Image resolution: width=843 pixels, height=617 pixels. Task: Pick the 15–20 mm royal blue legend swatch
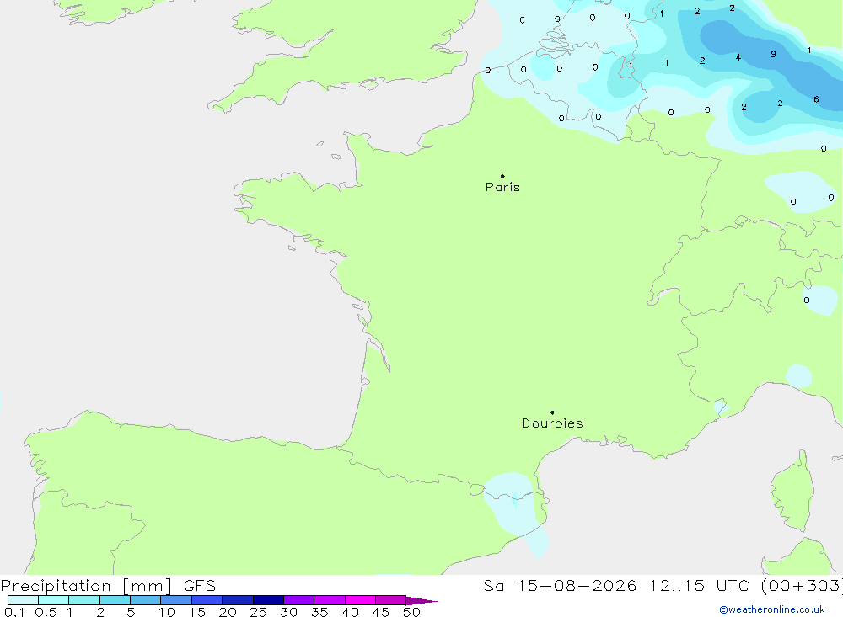pyautogui.click(x=207, y=600)
